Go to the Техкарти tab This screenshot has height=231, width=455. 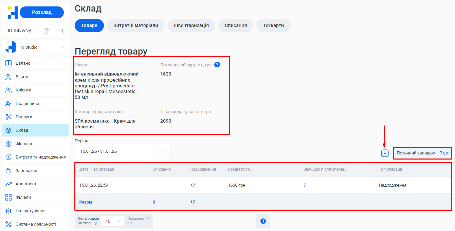tap(273, 25)
